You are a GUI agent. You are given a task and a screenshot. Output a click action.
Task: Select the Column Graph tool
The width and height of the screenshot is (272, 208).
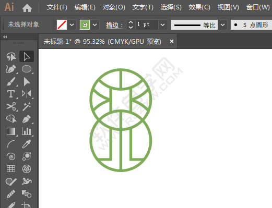(27, 131)
